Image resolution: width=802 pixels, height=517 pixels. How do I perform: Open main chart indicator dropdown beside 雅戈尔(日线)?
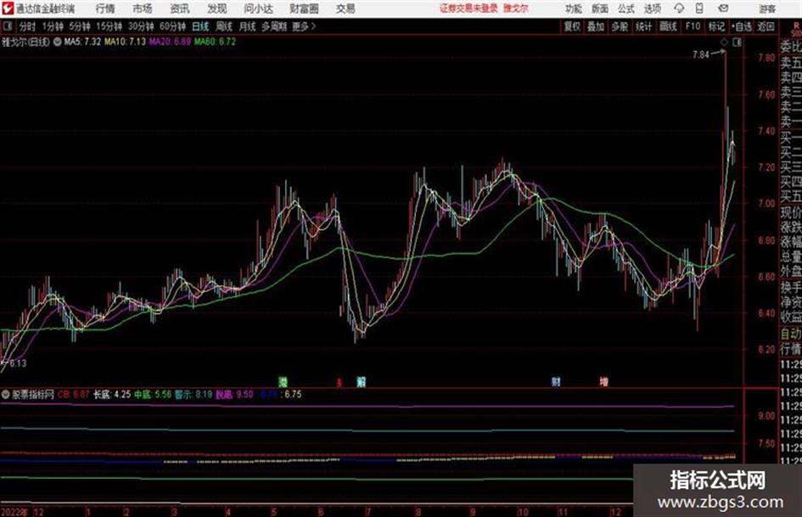click(58, 42)
